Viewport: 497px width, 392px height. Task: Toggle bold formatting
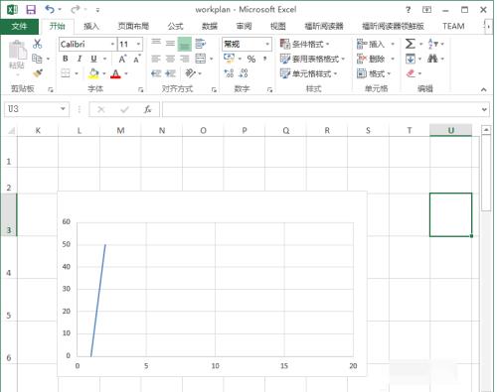click(66, 59)
